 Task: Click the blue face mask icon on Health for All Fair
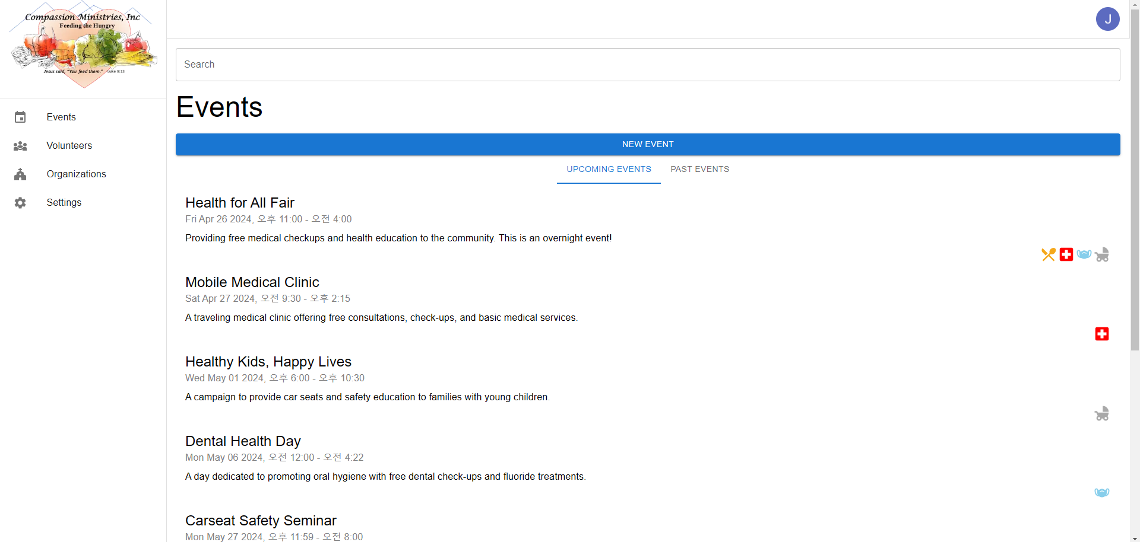pos(1084,254)
